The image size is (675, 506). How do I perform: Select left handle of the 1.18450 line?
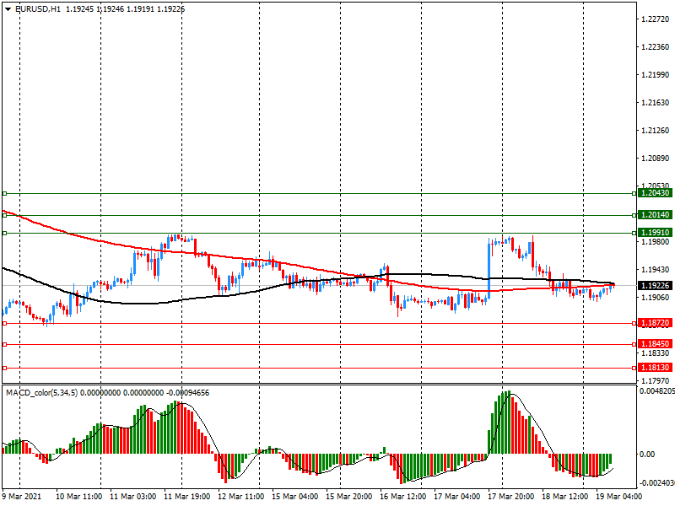coord(5,344)
